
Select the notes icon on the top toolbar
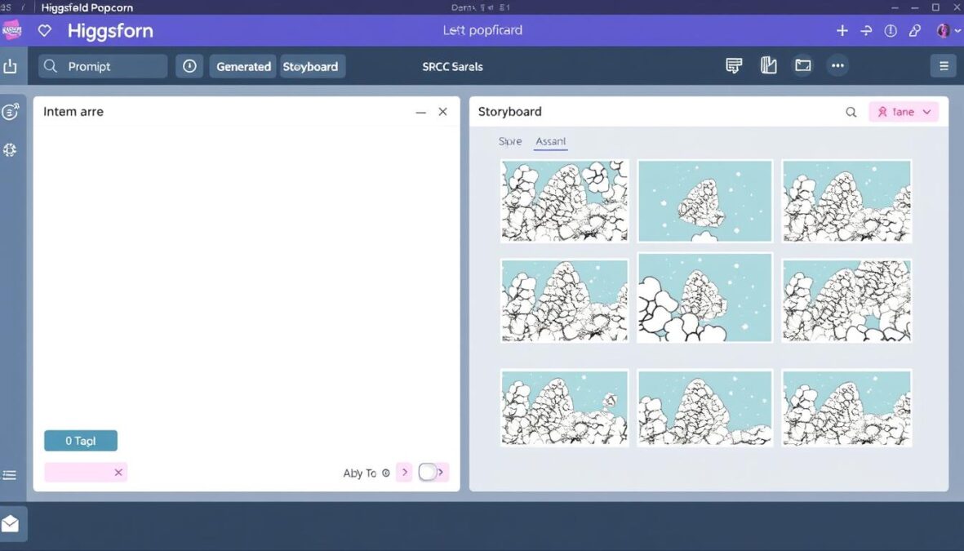(733, 64)
